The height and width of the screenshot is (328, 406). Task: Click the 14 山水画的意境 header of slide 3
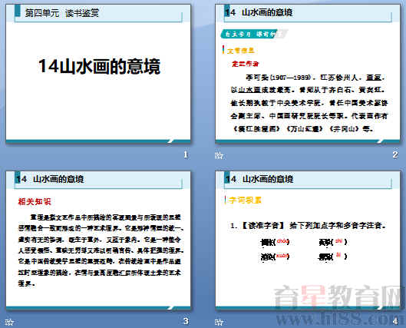point(50,179)
